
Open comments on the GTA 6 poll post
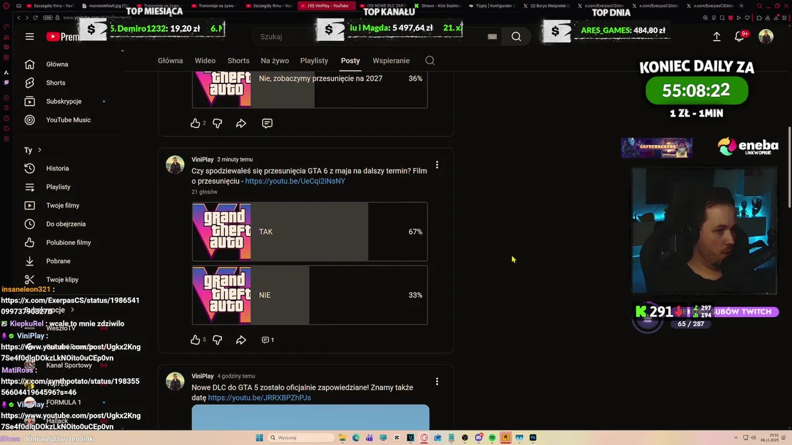[x=267, y=340]
